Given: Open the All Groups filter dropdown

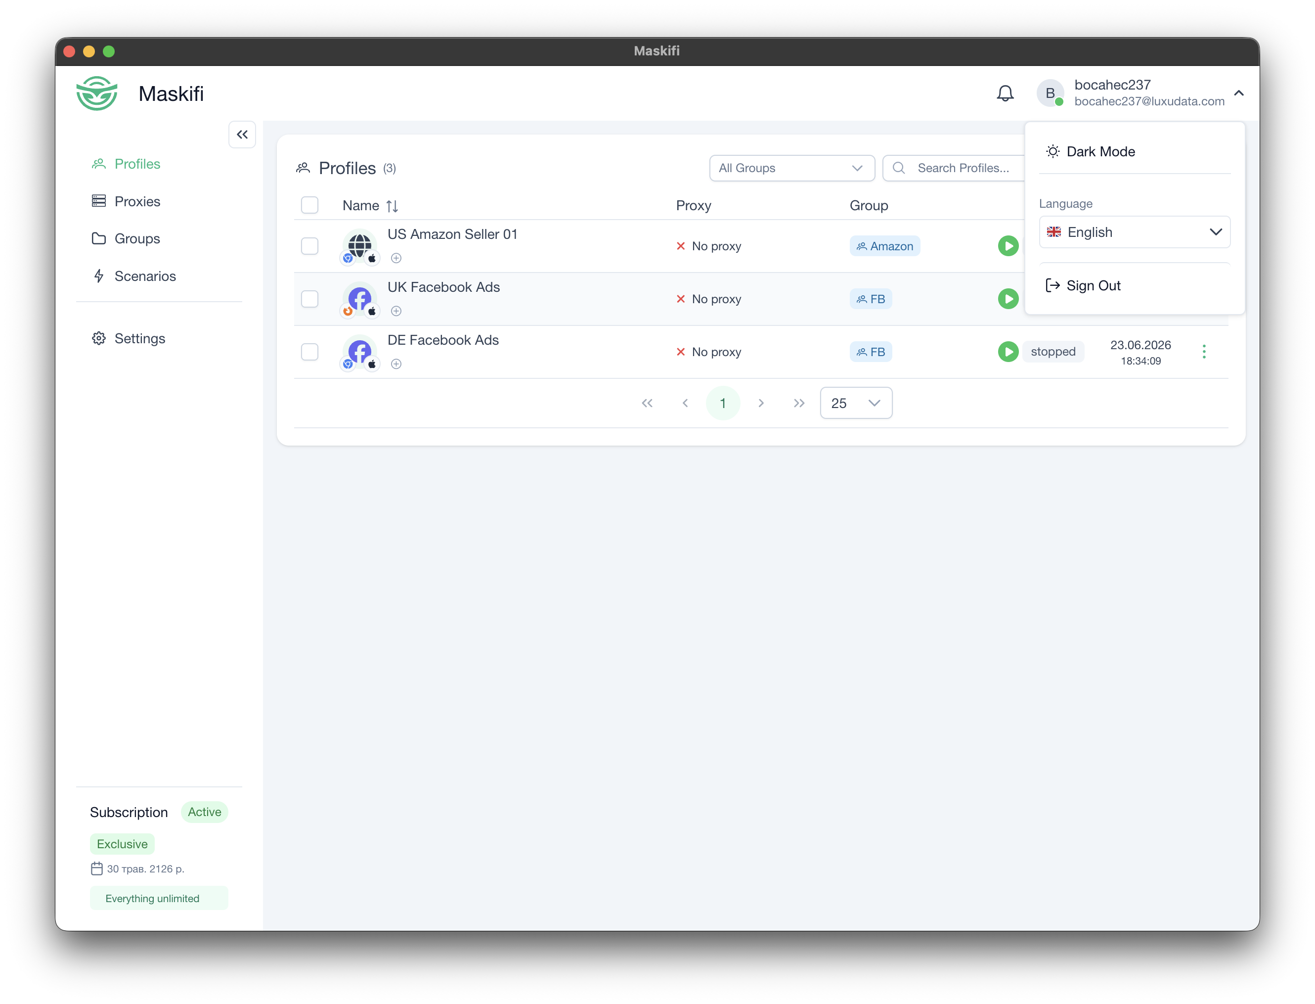Looking at the screenshot, I should pyautogui.click(x=792, y=168).
